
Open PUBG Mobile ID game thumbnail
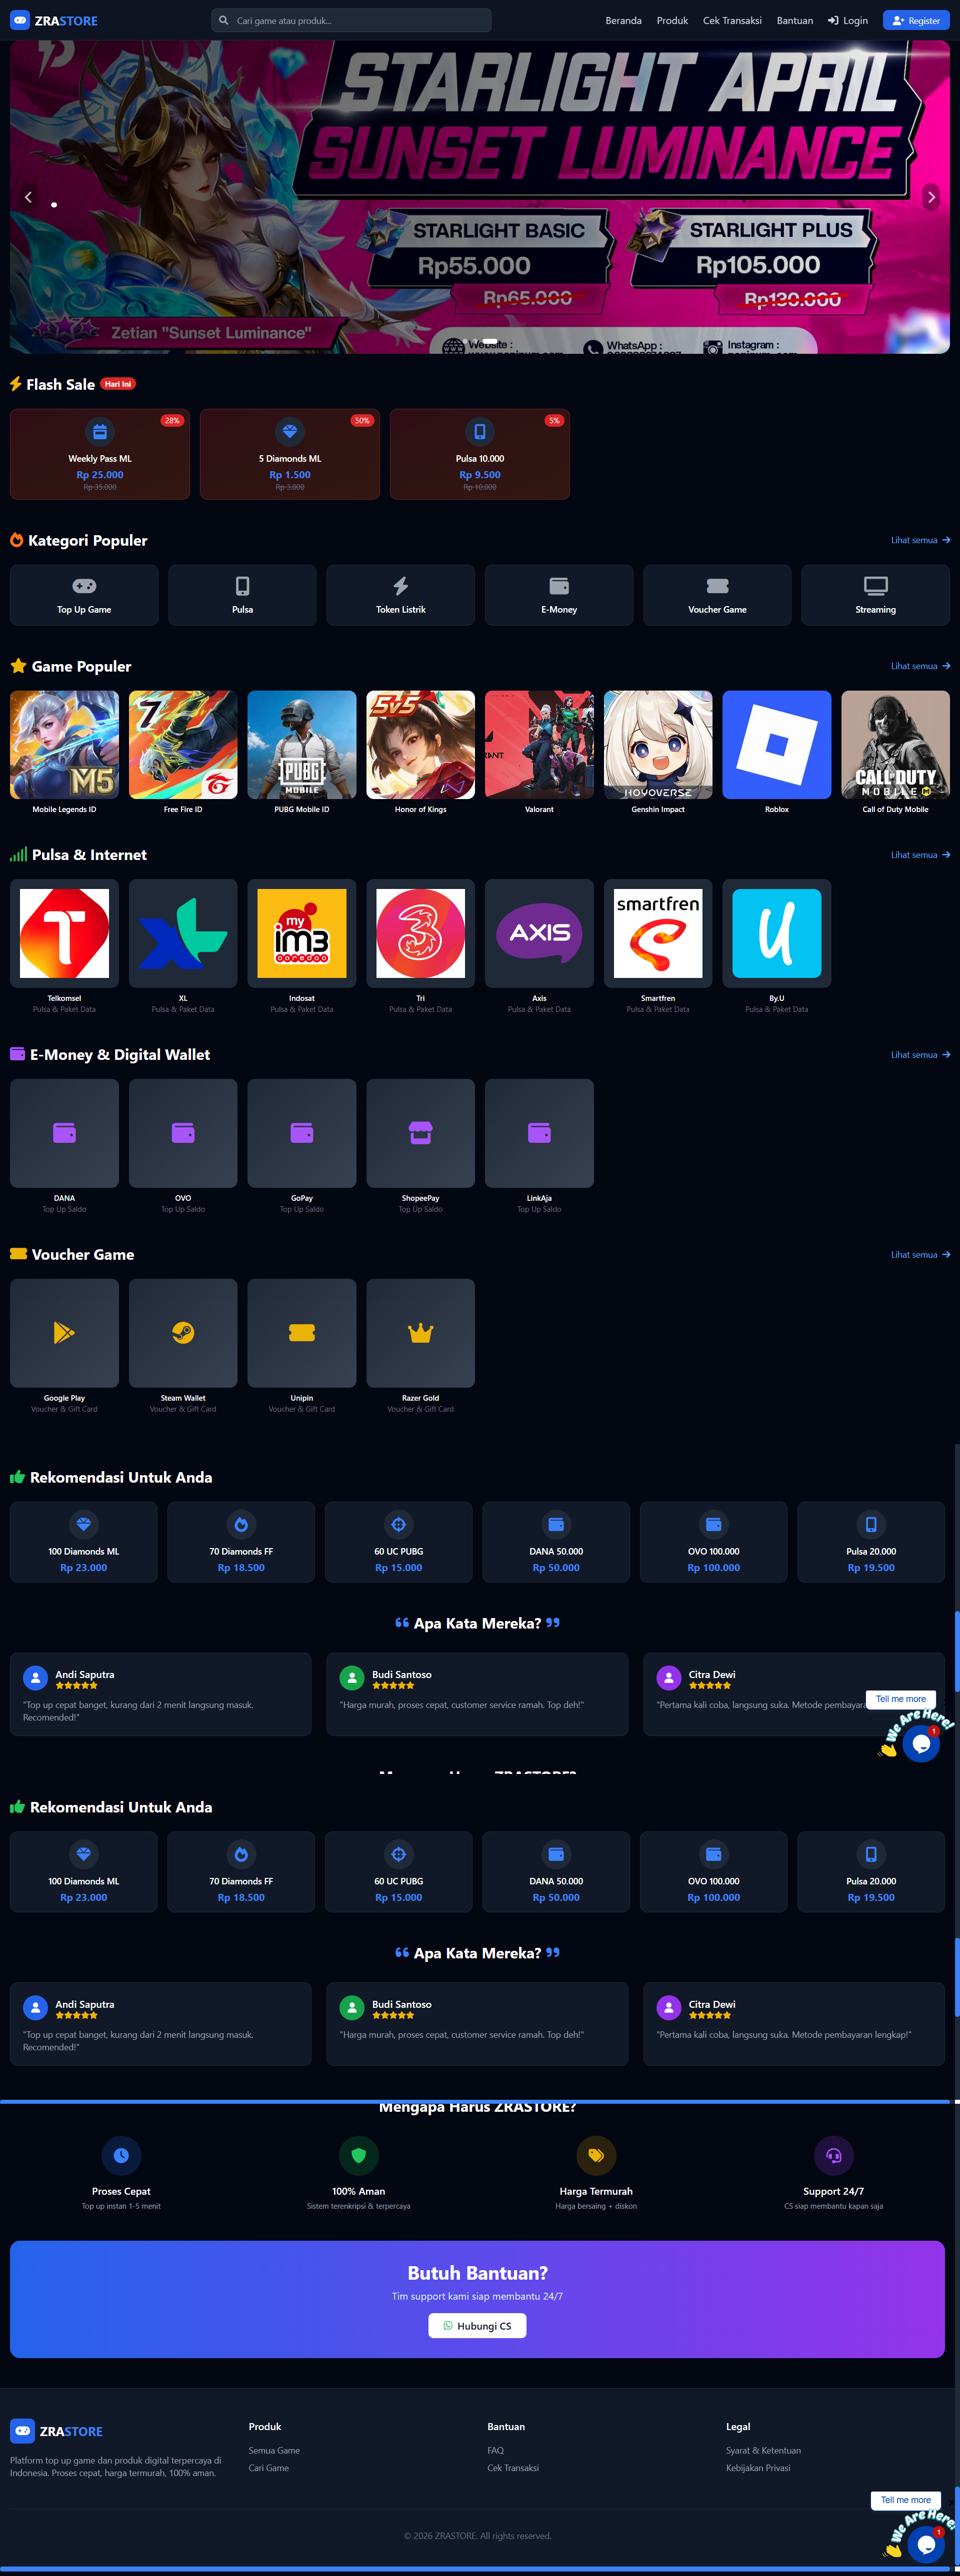301,744
